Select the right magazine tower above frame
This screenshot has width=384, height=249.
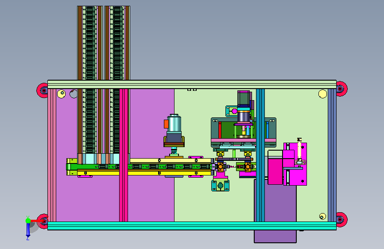tap(117, 43)
